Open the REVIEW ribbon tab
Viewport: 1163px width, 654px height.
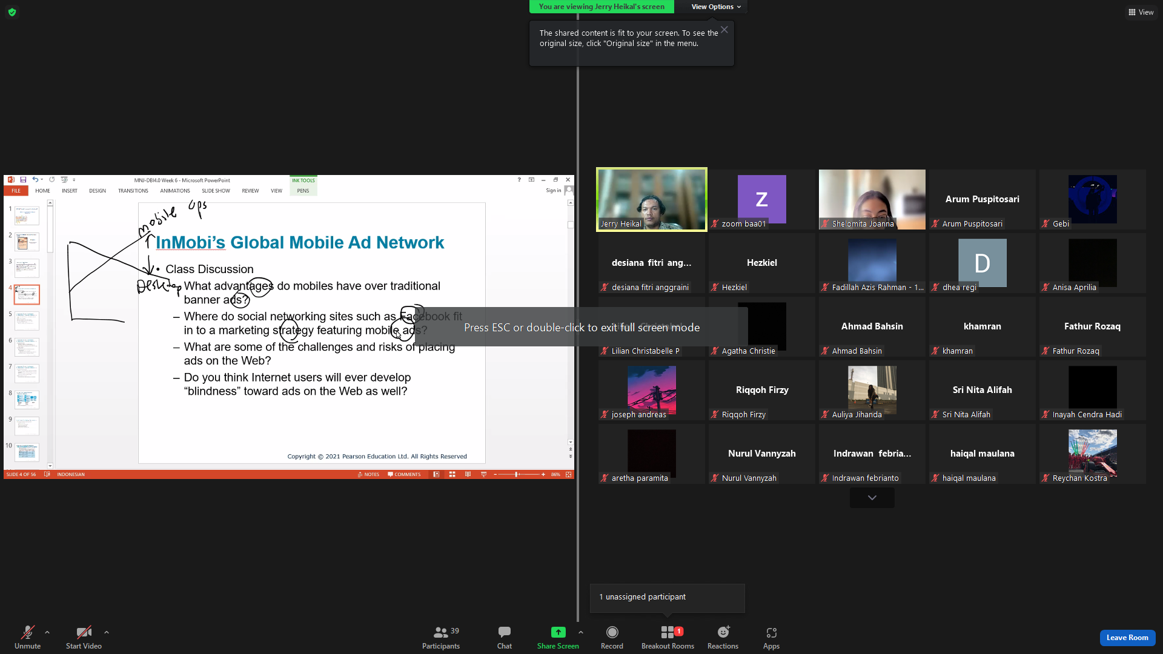coord(250,191)
